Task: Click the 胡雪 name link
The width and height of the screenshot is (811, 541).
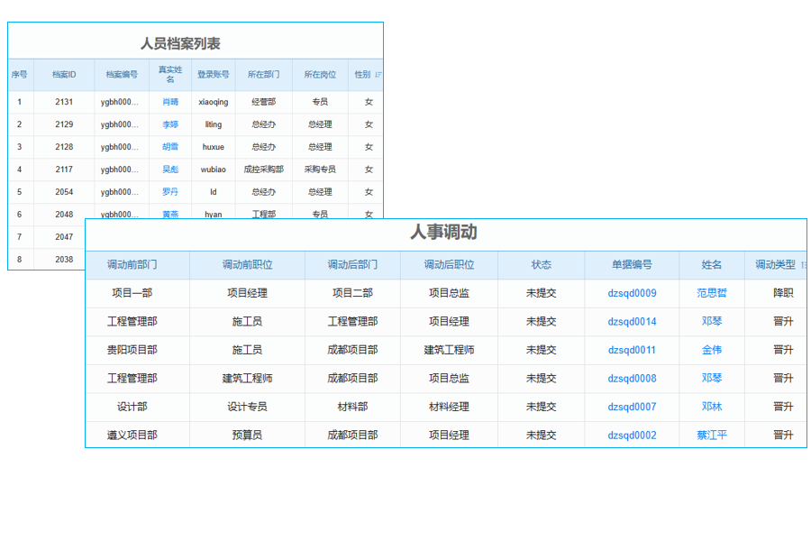Action: click(169, 147)
